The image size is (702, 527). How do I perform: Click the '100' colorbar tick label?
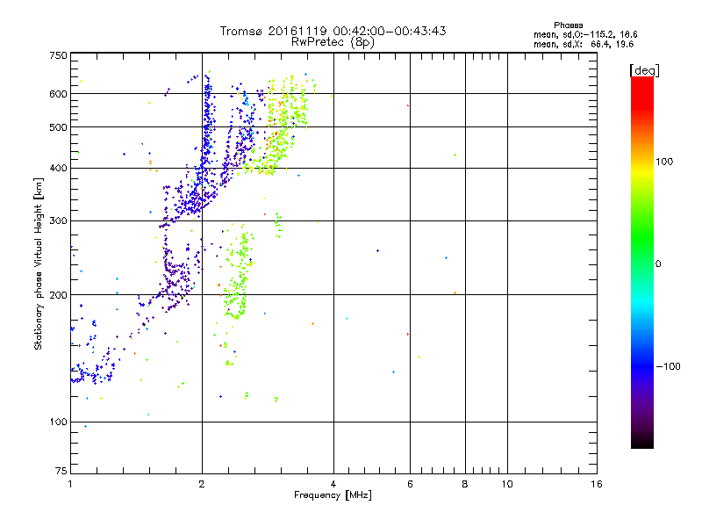(x=664, y=162)
